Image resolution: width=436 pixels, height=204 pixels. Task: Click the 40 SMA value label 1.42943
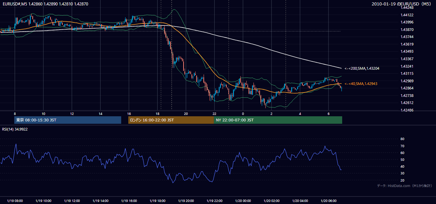pos(361,84)
